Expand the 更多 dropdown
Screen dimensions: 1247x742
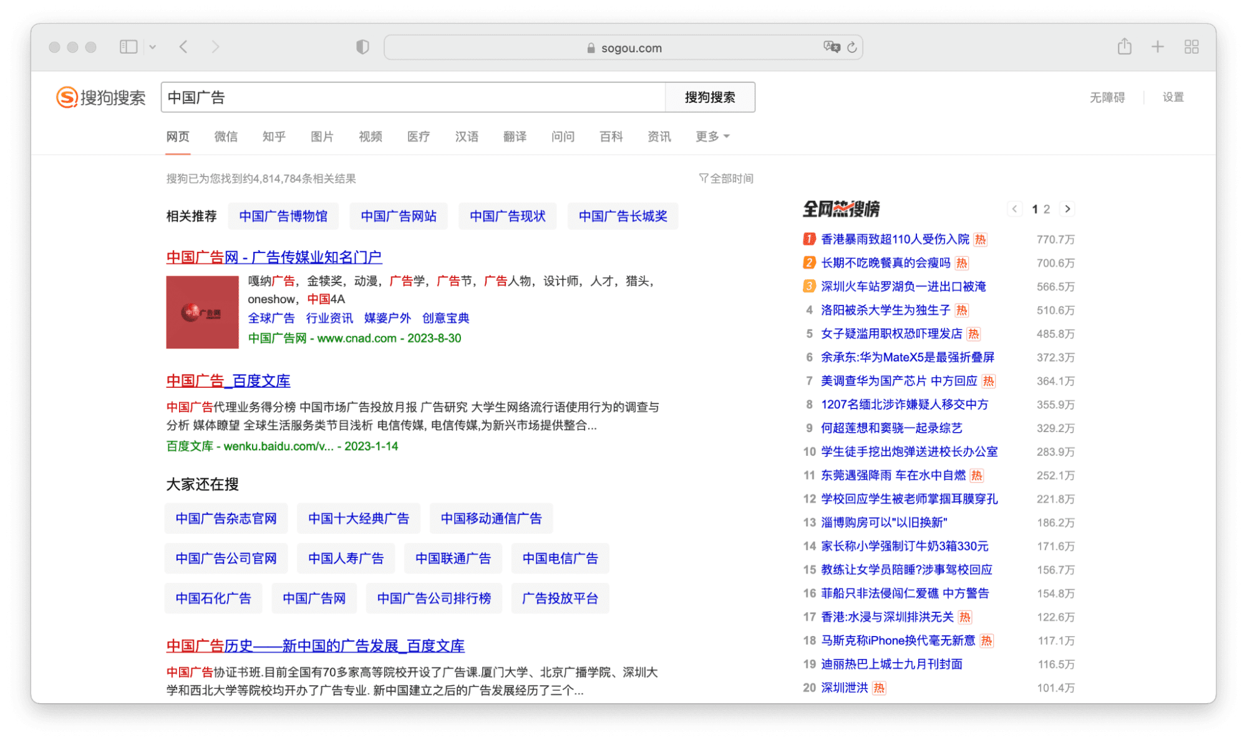[x=712, y=137]
